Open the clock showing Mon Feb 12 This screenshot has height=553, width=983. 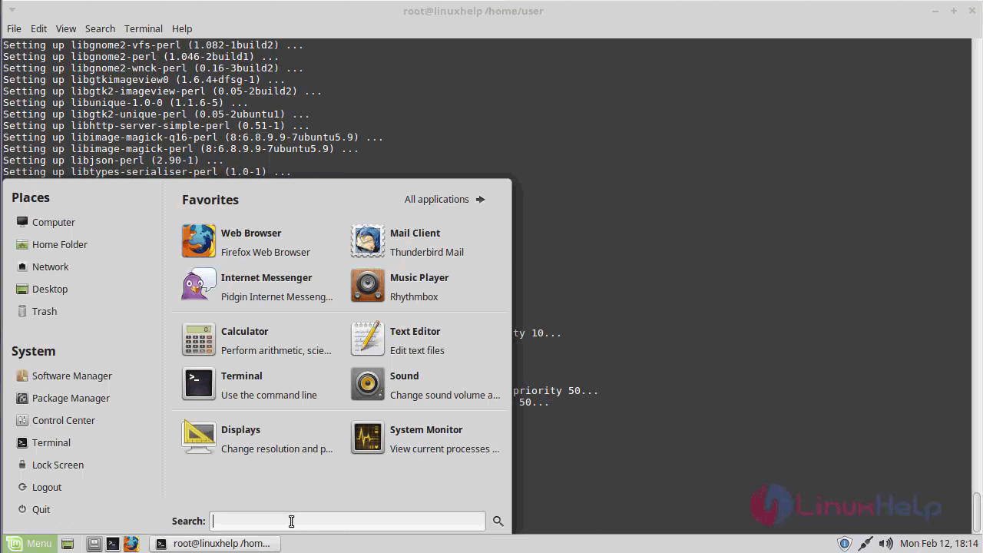[x=938, y=543]
